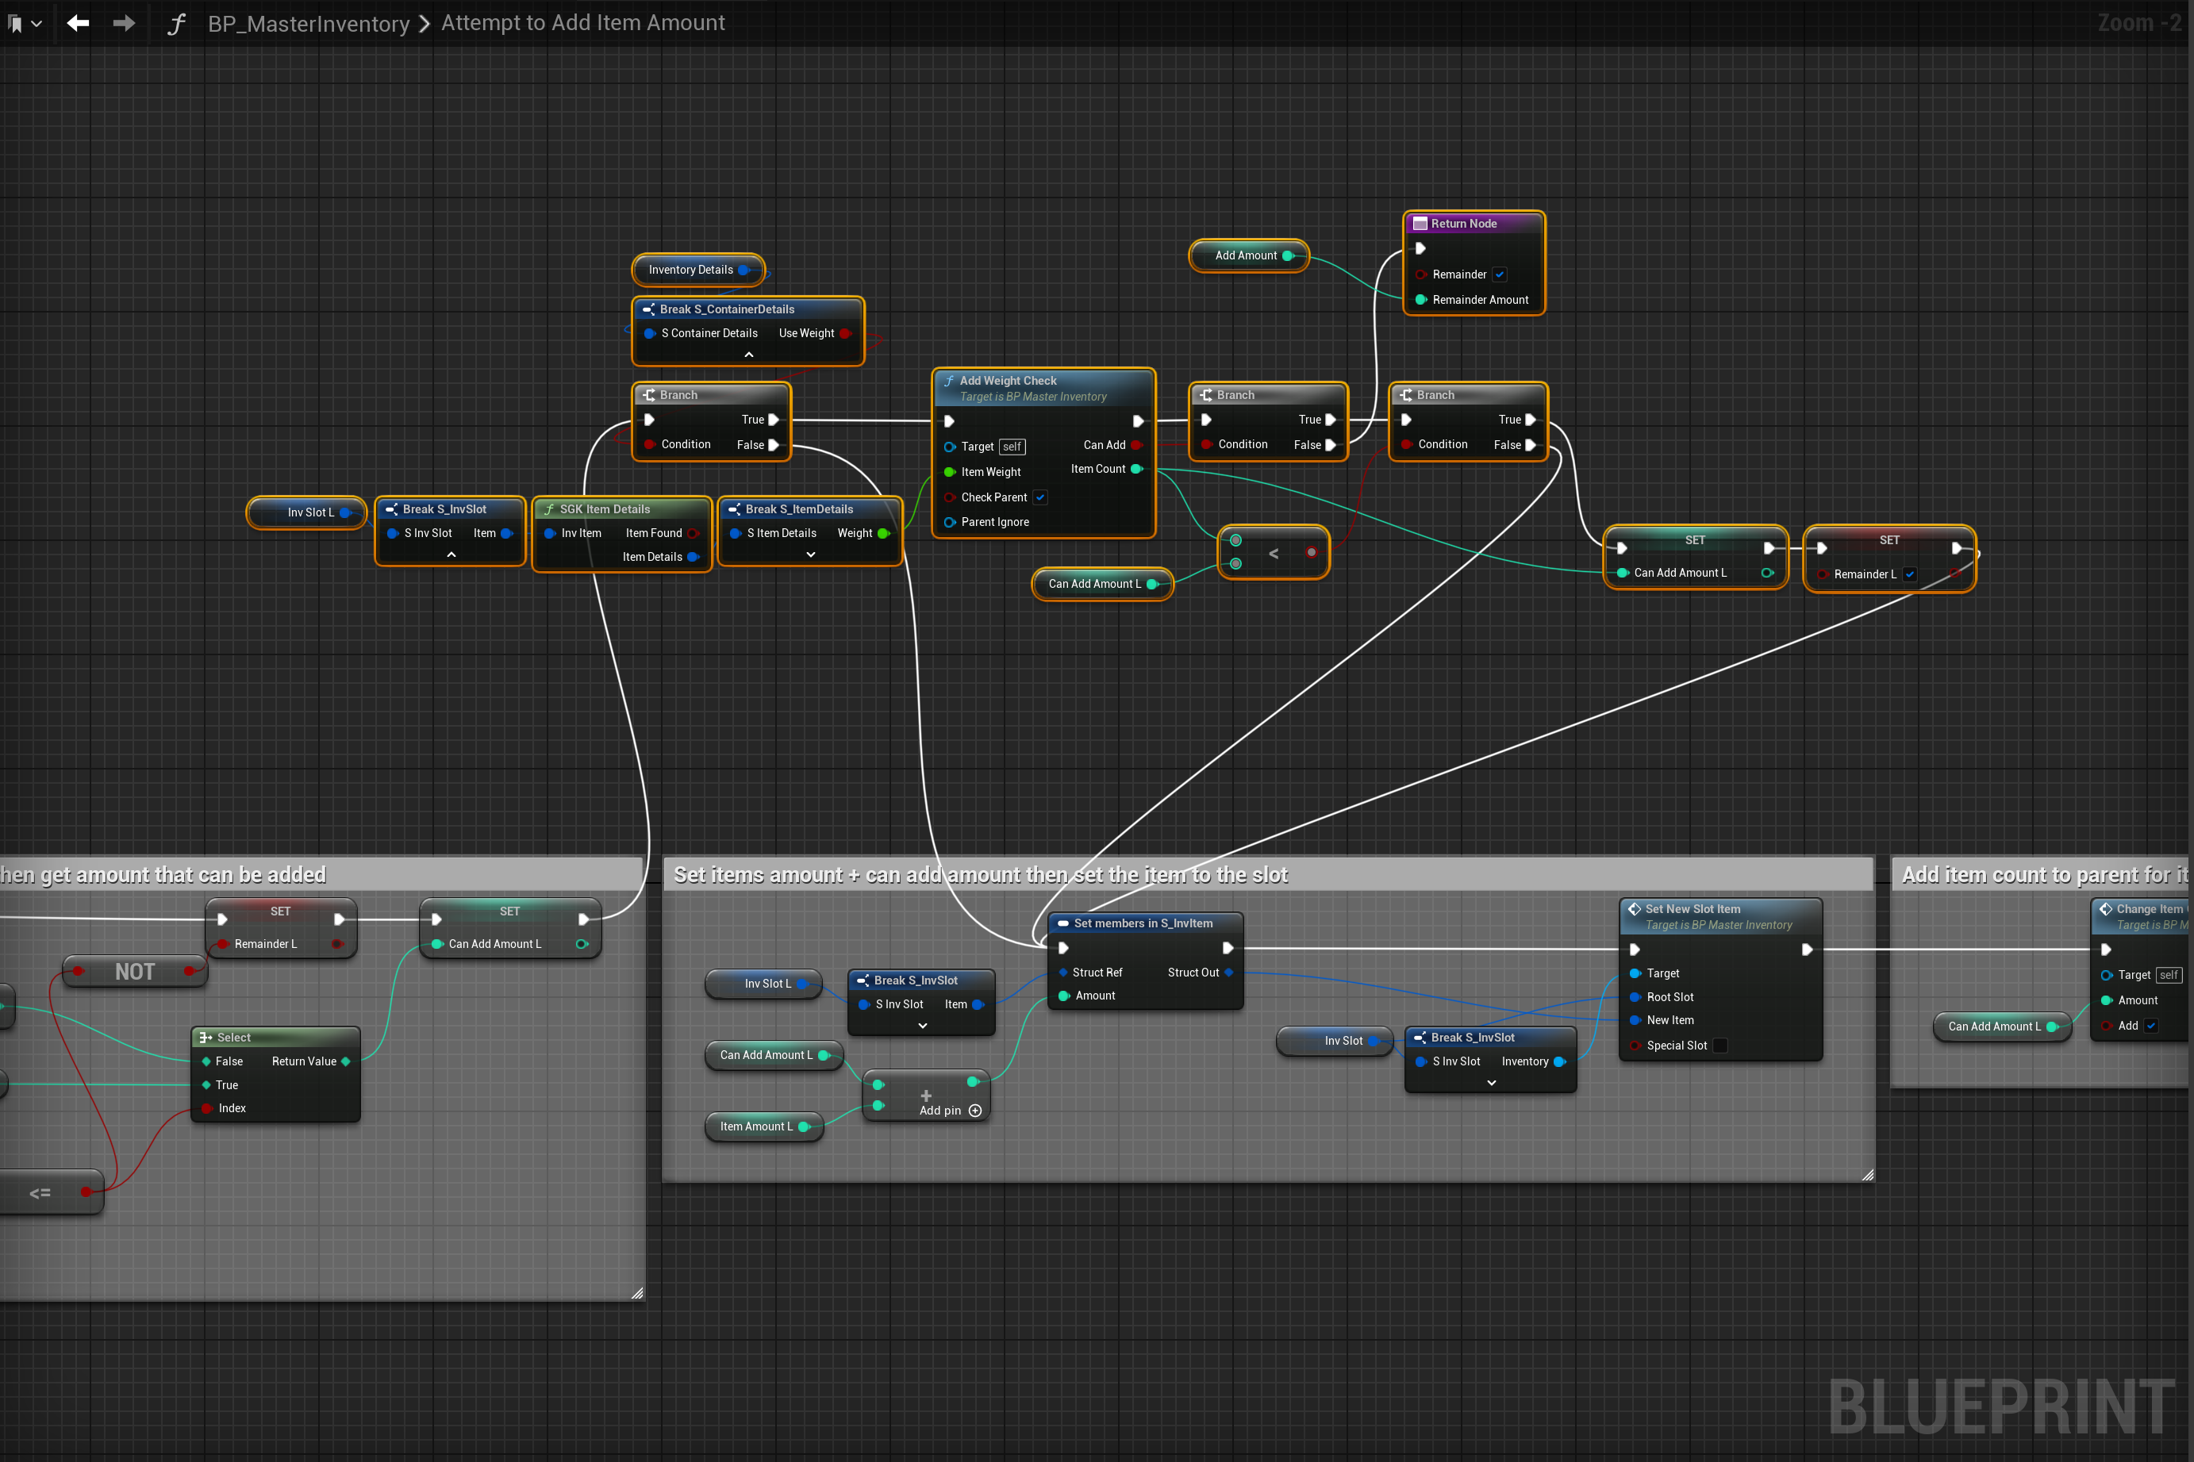Screen dimensions: 2194x1462
Task: Toggle the Check Parent checkbox
Action: click(x=1039, y=498)
